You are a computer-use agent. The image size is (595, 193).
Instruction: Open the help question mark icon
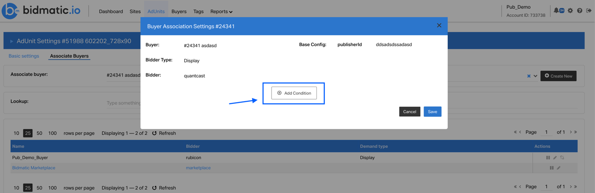[579, 10]
